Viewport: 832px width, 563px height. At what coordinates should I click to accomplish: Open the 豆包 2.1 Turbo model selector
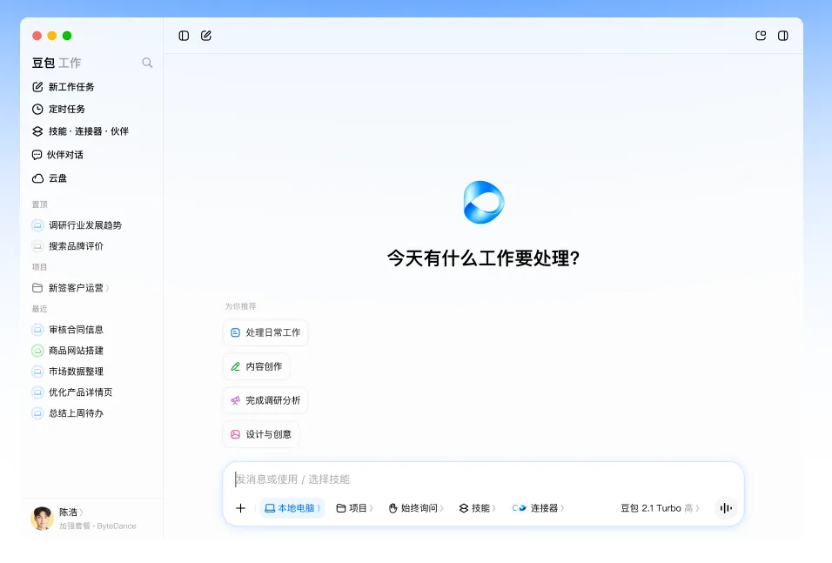(x=660, y=508)
